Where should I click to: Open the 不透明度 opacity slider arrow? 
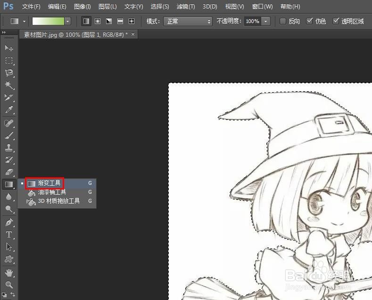(x=266, y=21)
